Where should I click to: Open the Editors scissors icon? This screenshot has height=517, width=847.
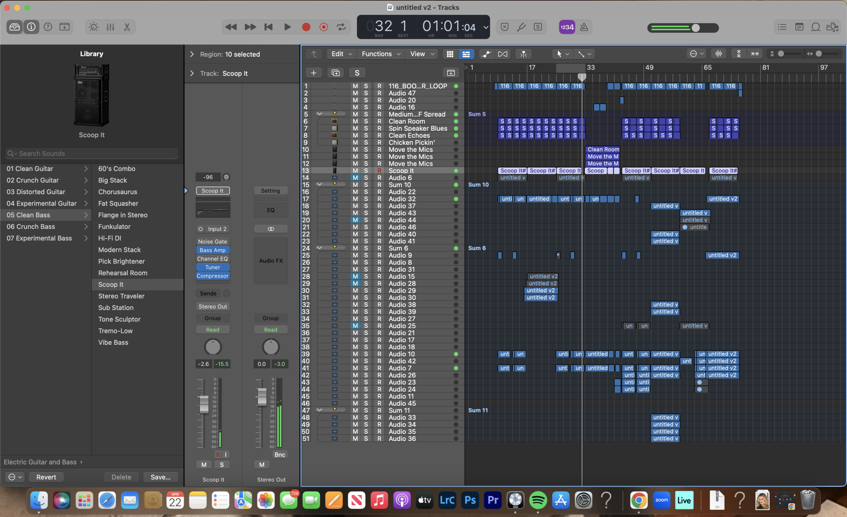pos(127,27)
